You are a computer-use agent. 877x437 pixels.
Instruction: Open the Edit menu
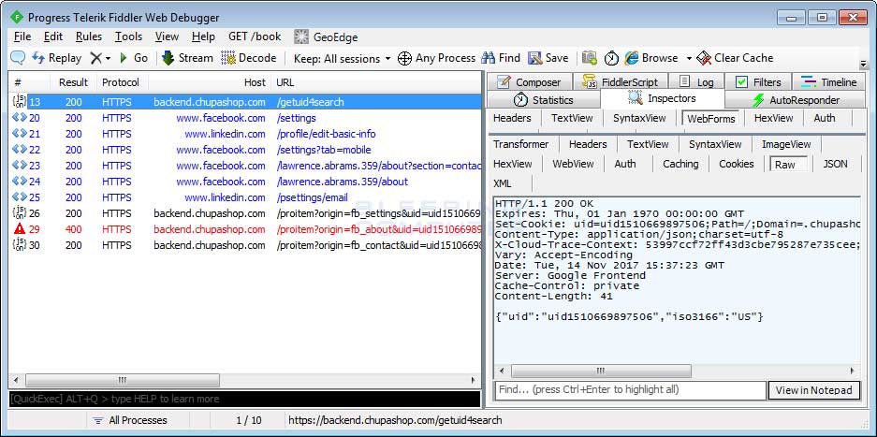(x=53, y=36)
